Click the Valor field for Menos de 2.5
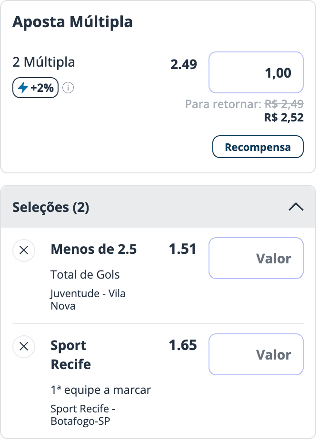318x441 pixels. pos(256,258)
